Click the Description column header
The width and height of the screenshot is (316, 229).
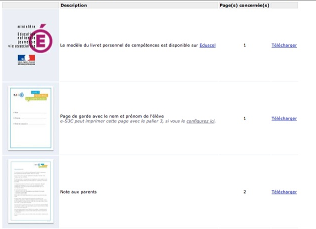(73, 6)
